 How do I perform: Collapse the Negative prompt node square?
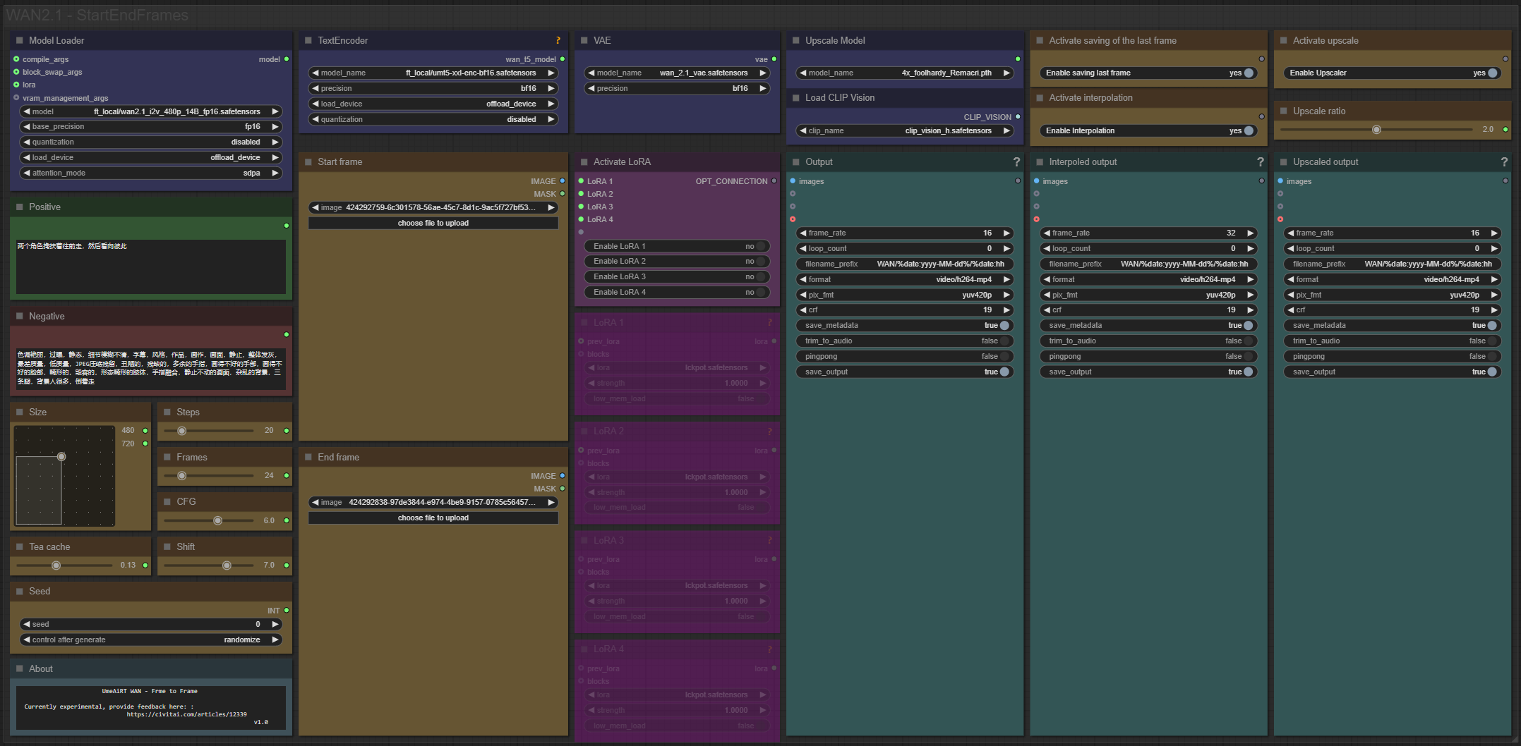pyautogui.click(x=20, y=316)
